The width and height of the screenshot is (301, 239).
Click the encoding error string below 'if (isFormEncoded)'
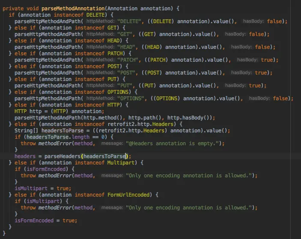[189, 176]
